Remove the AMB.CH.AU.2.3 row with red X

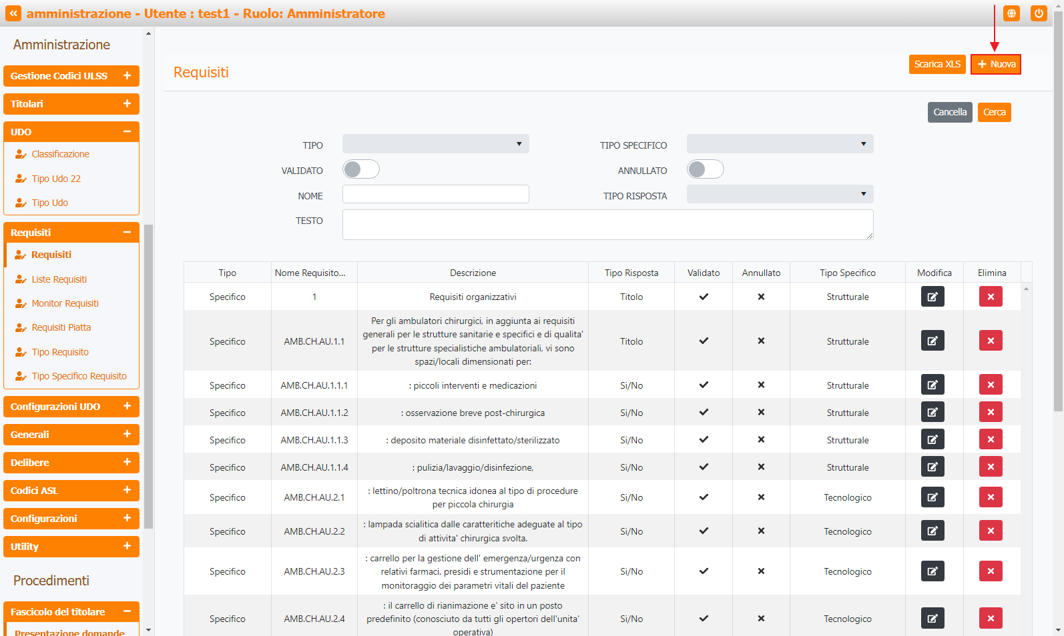tap(990, 571)
